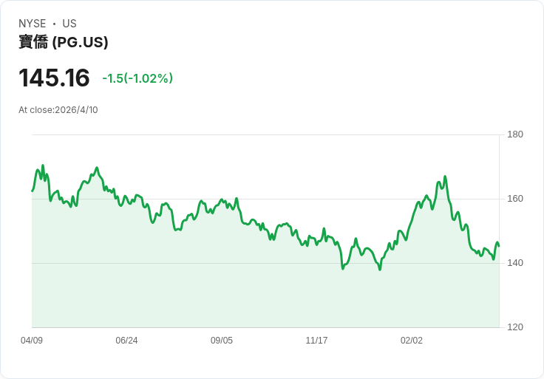Select the 02/02 date on x-axis
Image resolution: width=544 pixels, height=379 pixels.
(412, 341)
